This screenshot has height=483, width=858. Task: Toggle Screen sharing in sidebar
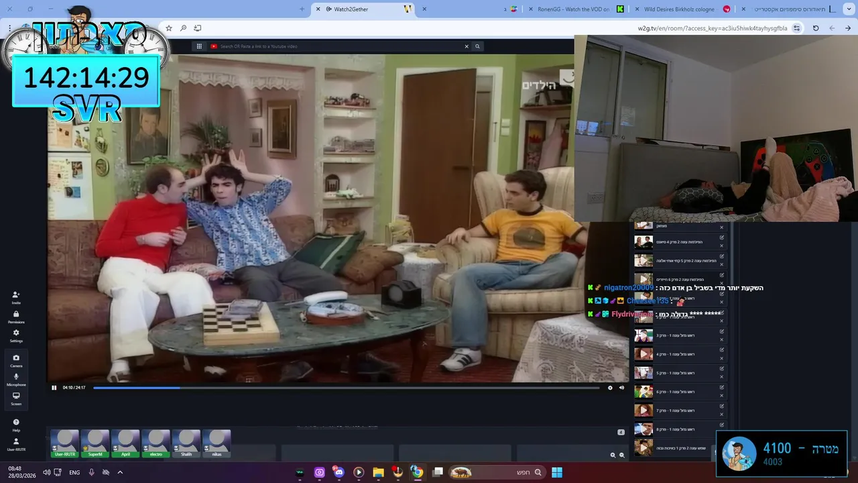click(16, 398)
